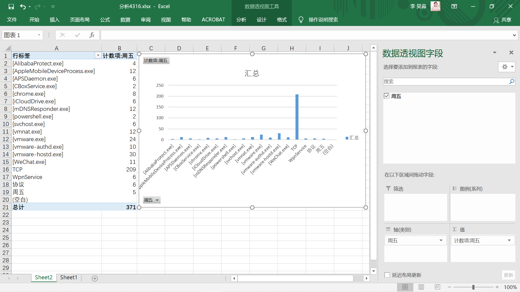The image size is (520, 292).
Task: Switch to Sheet1 tab
Action: coord(69,277)
